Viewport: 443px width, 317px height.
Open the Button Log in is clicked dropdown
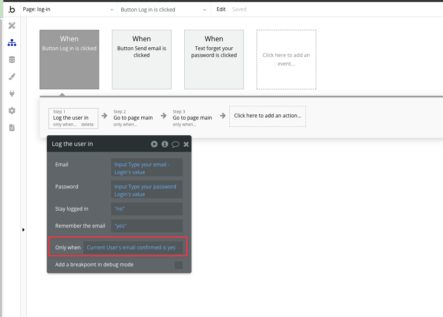coord(163,10)
